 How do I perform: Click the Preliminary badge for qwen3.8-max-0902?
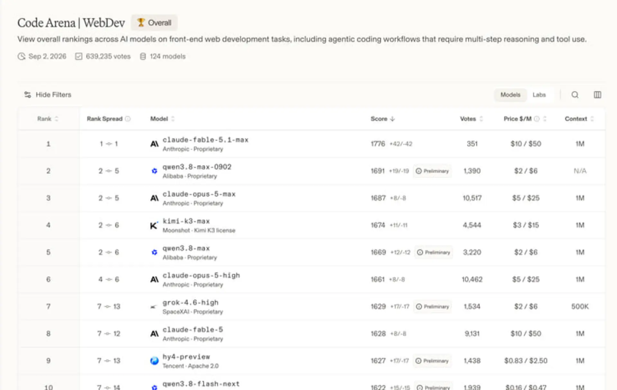432,171
